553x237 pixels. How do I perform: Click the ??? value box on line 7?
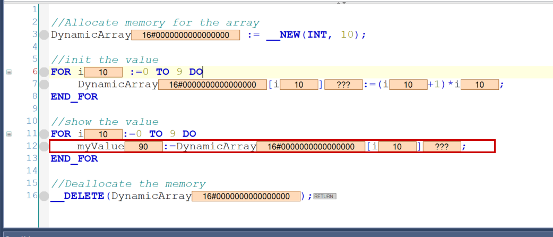pyautogui.click(x=343, y=85)
